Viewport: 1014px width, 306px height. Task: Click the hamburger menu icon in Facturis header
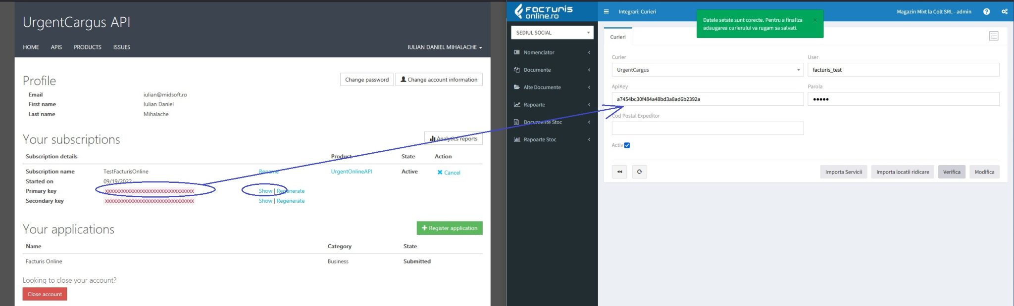coord(606,11)
